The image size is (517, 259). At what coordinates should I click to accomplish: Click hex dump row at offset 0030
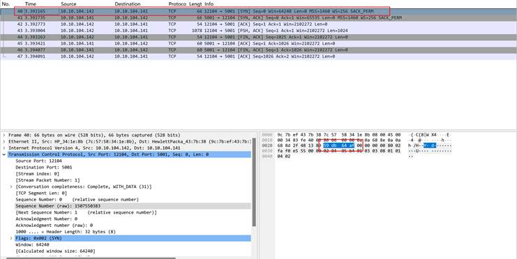tap(339, 150)
